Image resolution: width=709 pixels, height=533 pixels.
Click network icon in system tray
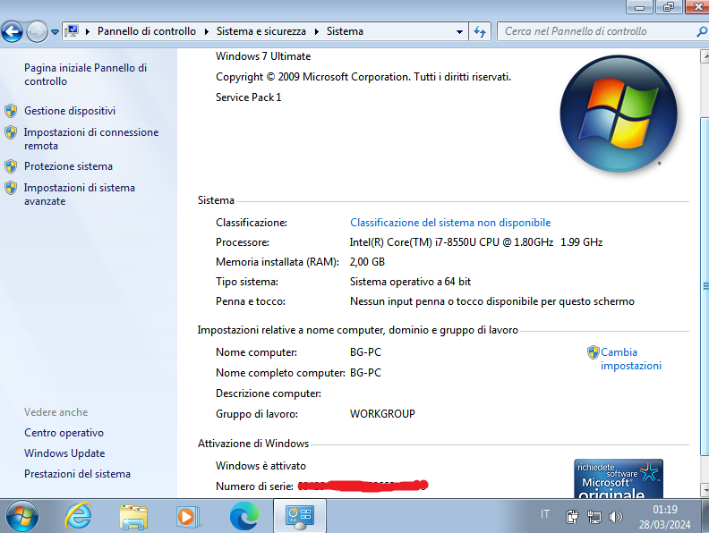tap(594, 516)
